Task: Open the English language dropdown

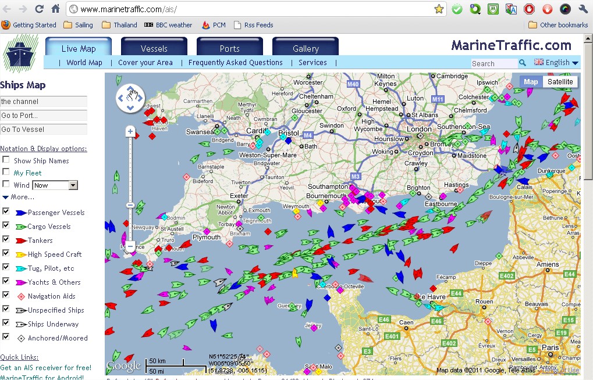Action: pos(556,62)
